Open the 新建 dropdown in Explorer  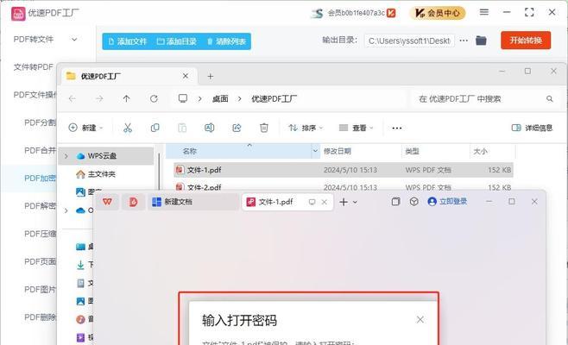(x=85, y=128)
